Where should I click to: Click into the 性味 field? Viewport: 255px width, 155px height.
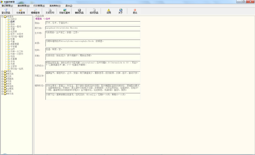point(93,50)
